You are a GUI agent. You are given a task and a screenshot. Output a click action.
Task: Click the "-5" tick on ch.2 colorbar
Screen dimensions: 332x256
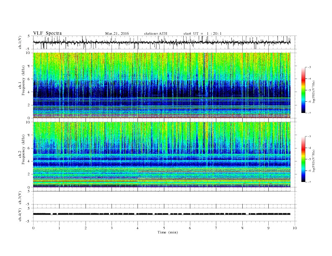(x=309, y=159)
